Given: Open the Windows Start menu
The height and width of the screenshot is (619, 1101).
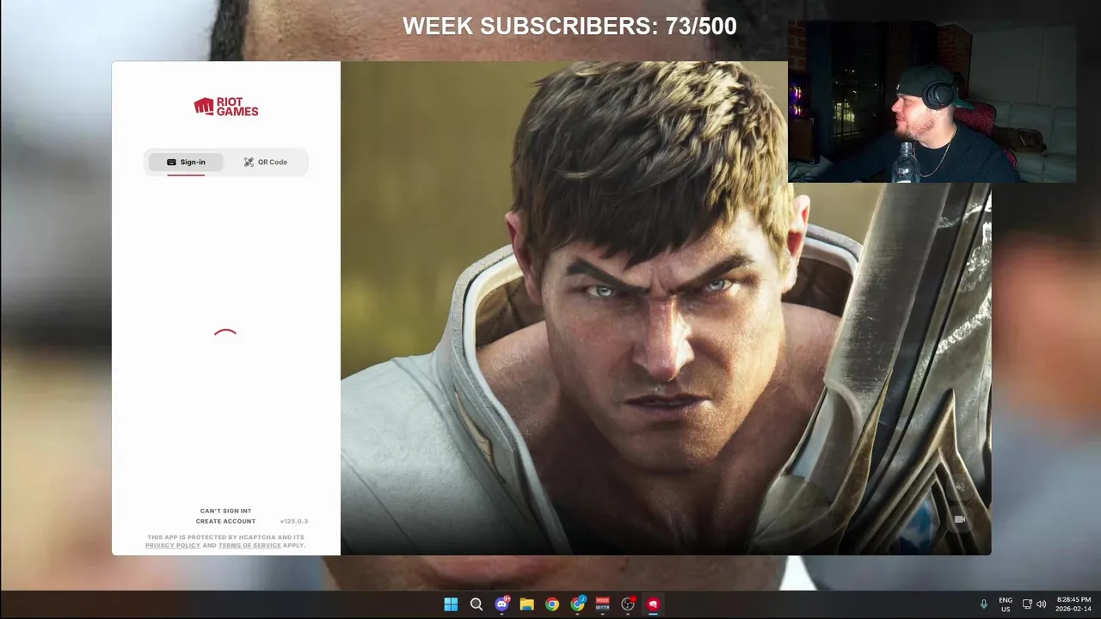Looking at the screenshot, I should click(451, 604).
